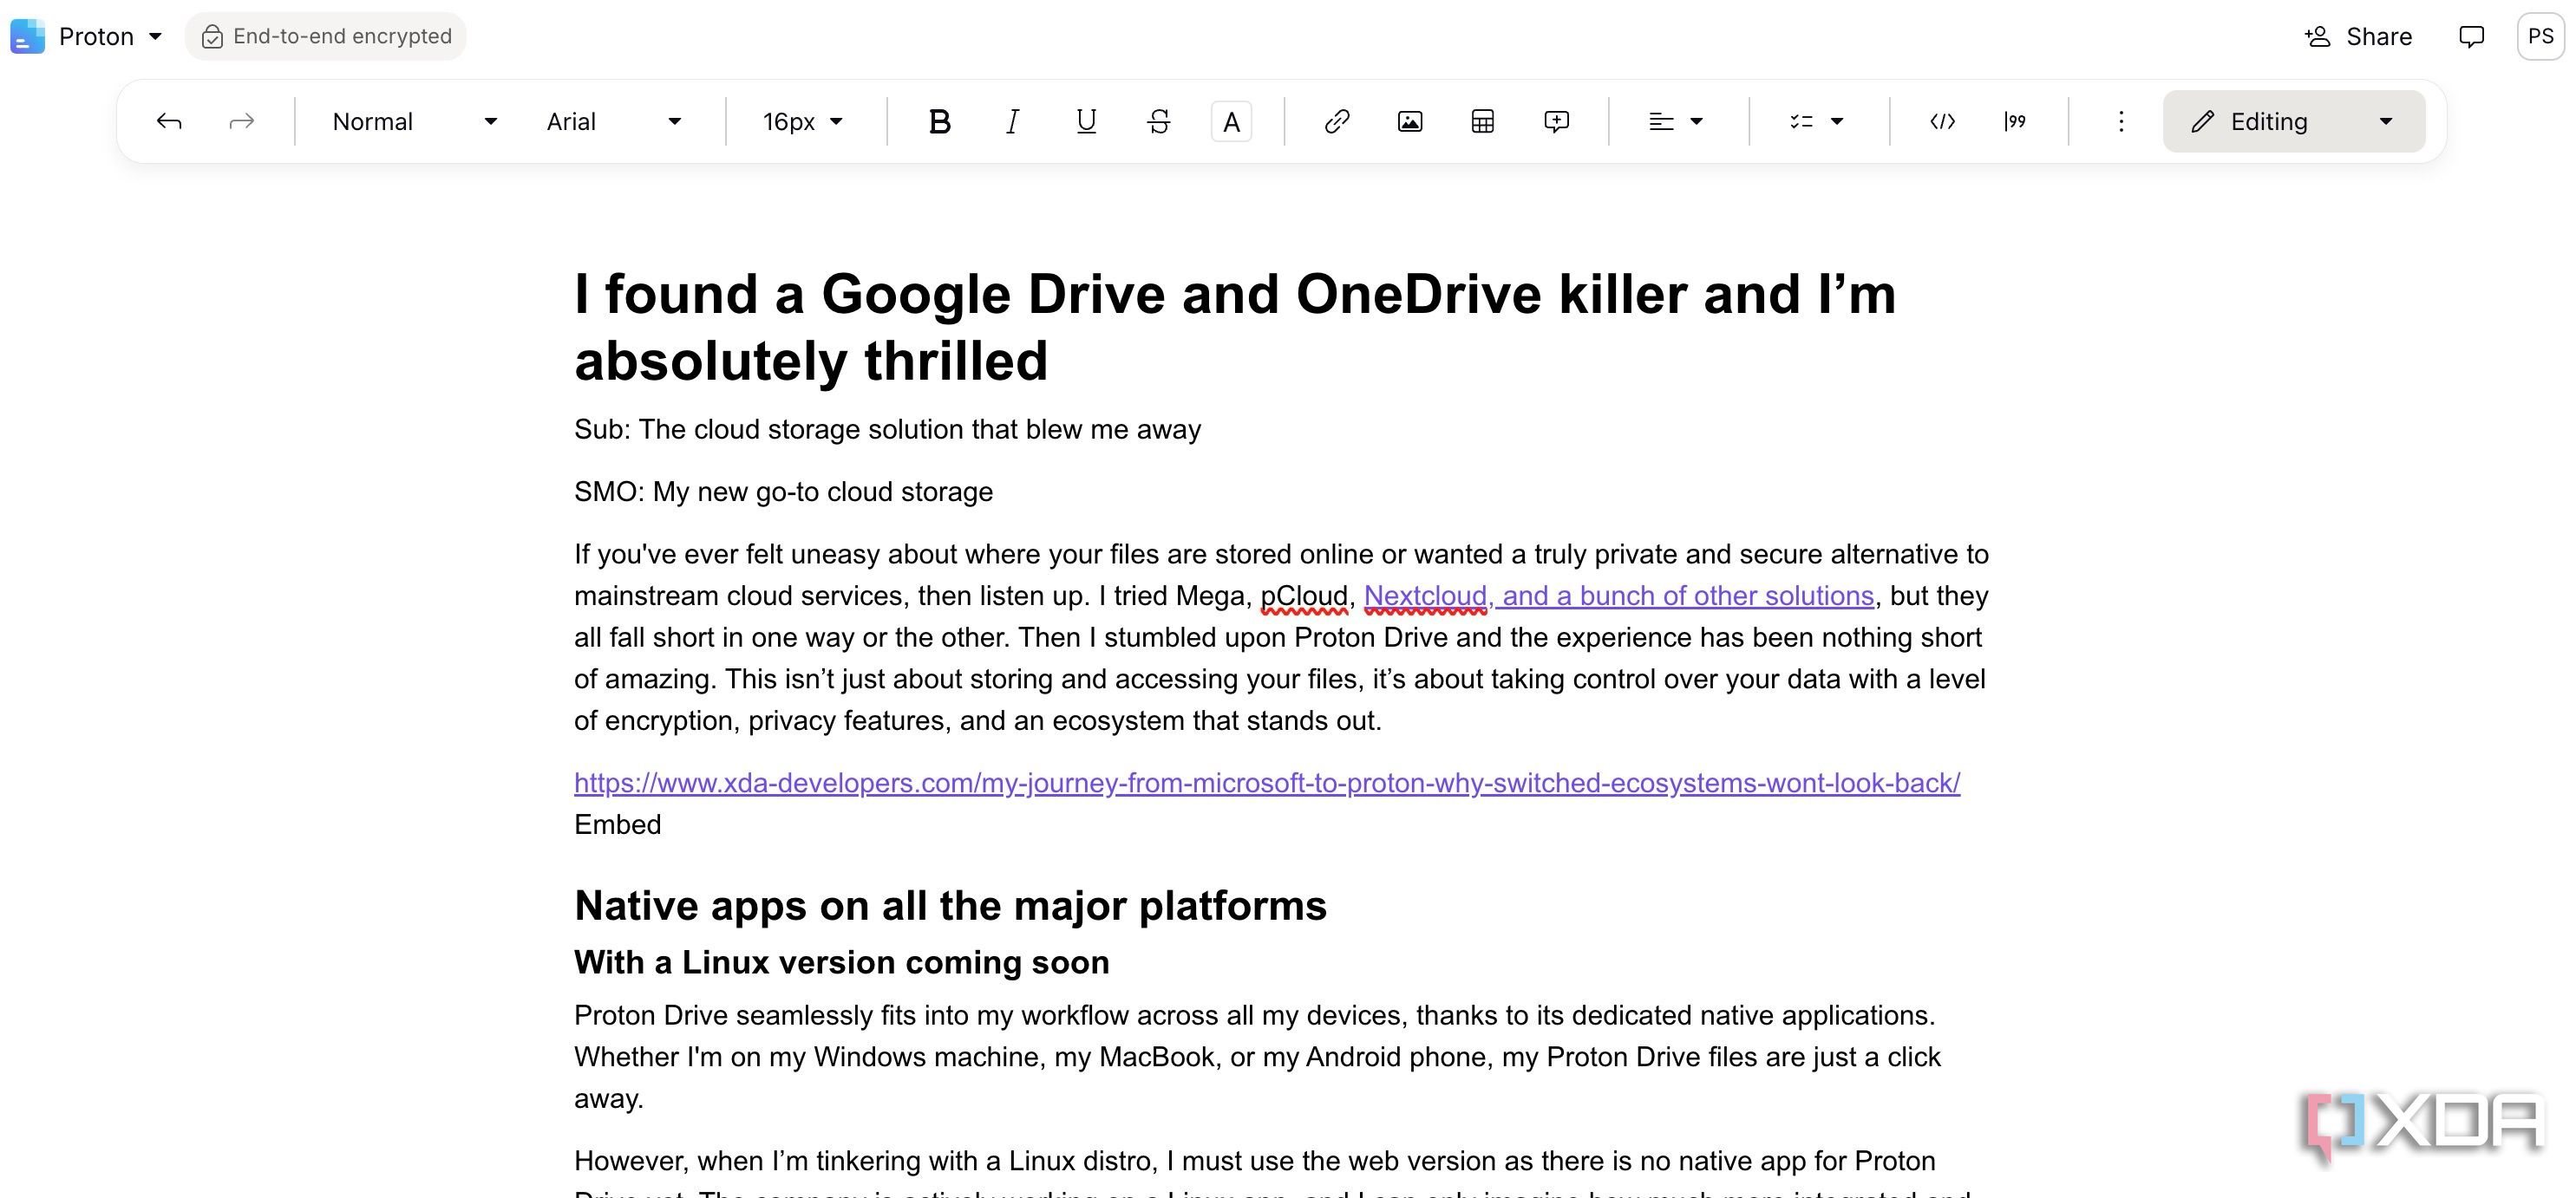This screenshot has height=1198, width=2576.
Task: Toggle underline formatting
Action: click(1086, 122)
